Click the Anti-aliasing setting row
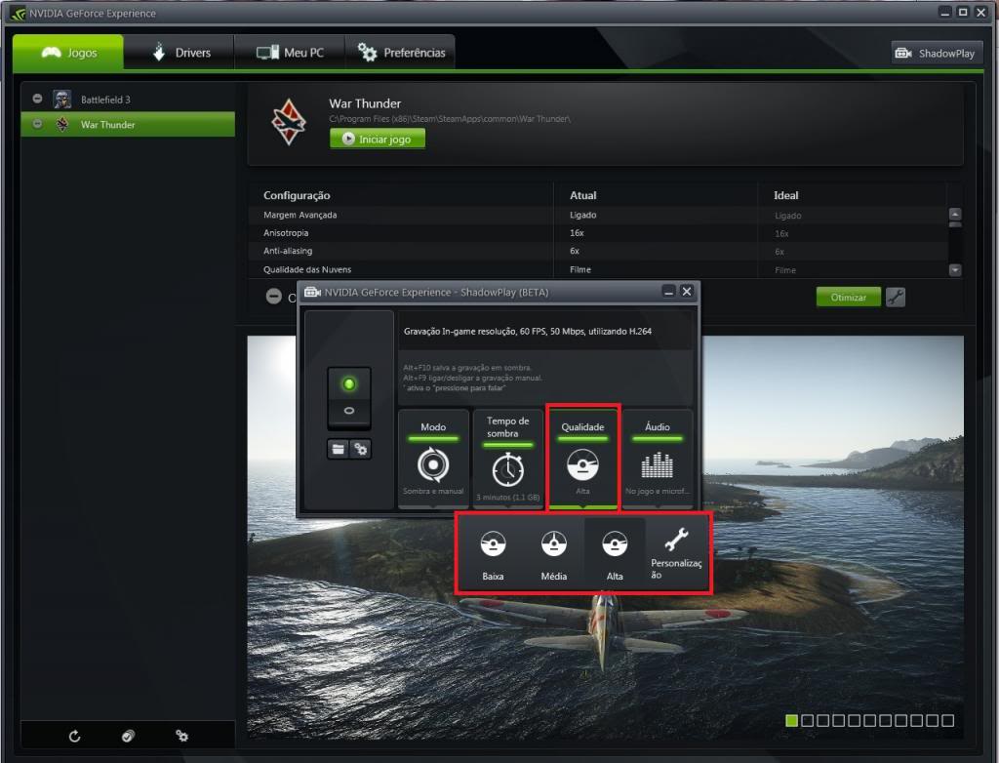Image resolution: width=999 pixels, height=763 pixels. [x=598, y=251]
